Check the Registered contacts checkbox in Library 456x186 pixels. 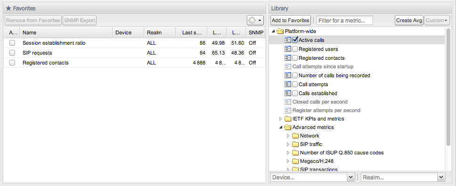[295, 58]
